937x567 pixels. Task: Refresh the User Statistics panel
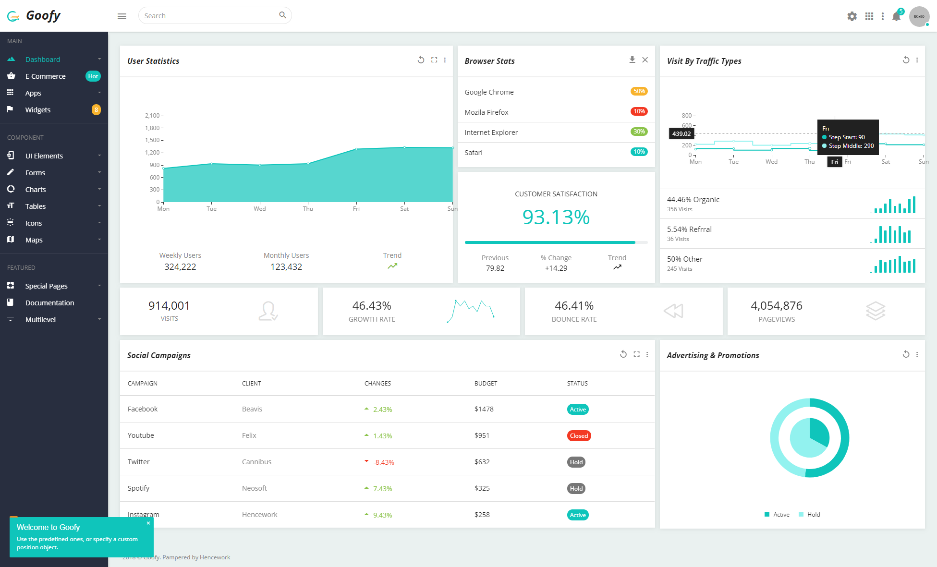click(421, 60)
